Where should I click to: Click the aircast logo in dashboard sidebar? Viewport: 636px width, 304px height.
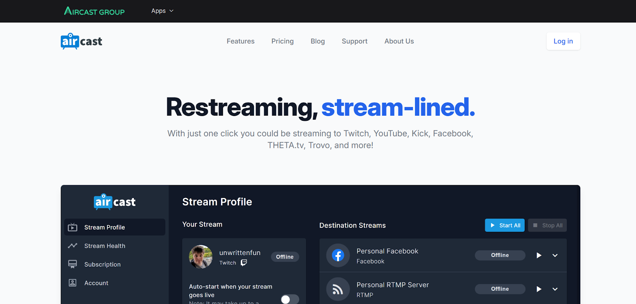click(x=115, y=201)
